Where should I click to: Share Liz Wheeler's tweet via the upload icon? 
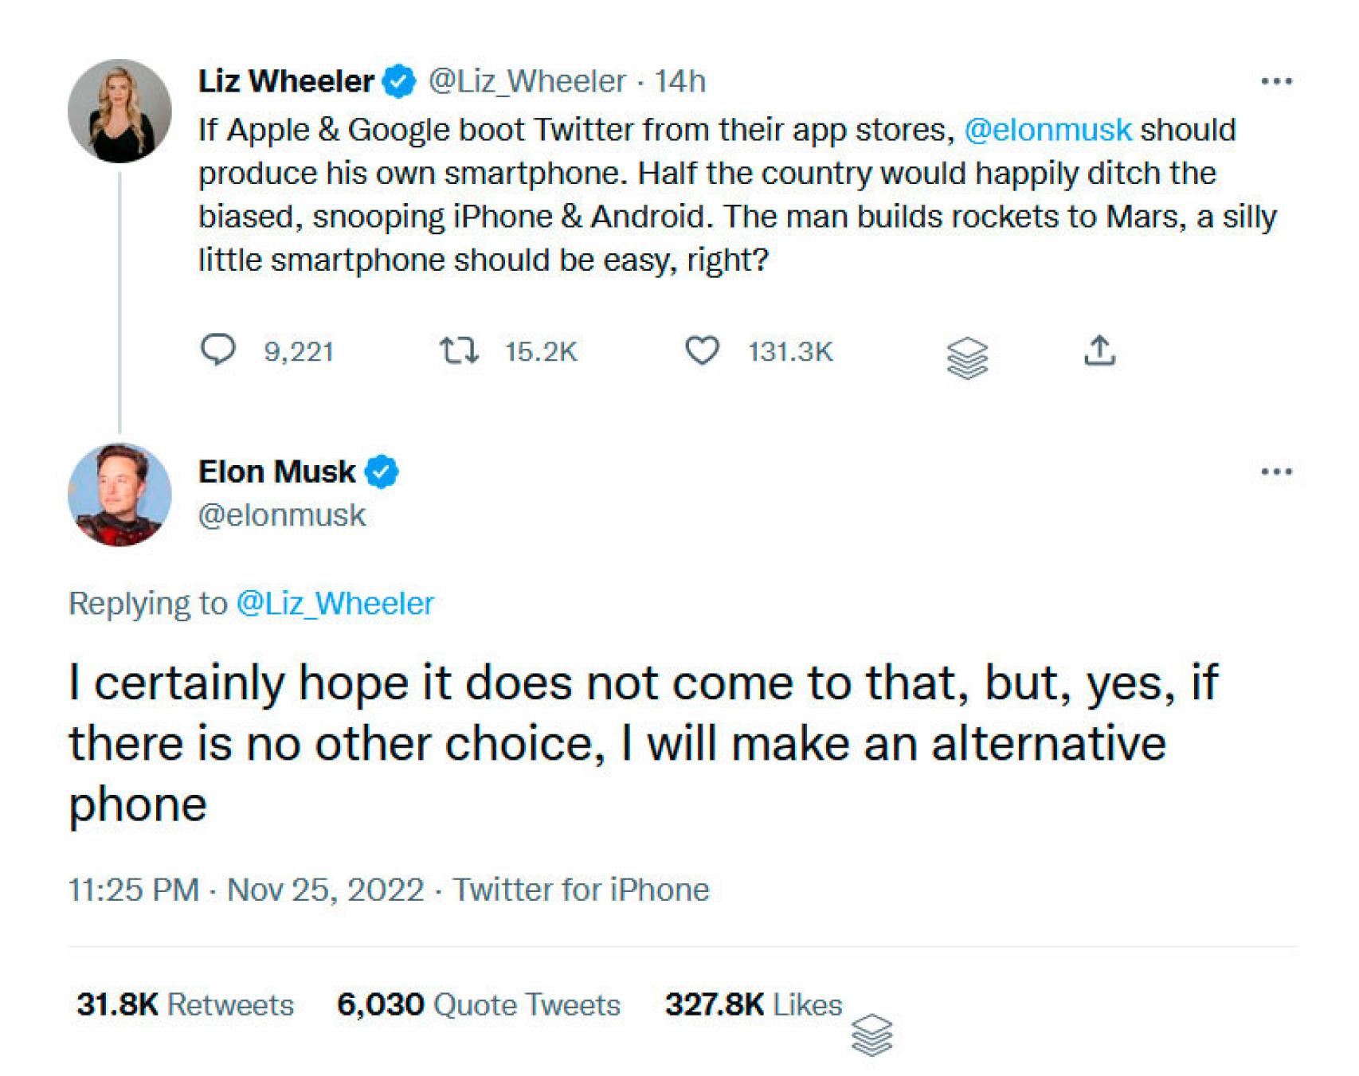[1099, 350]
